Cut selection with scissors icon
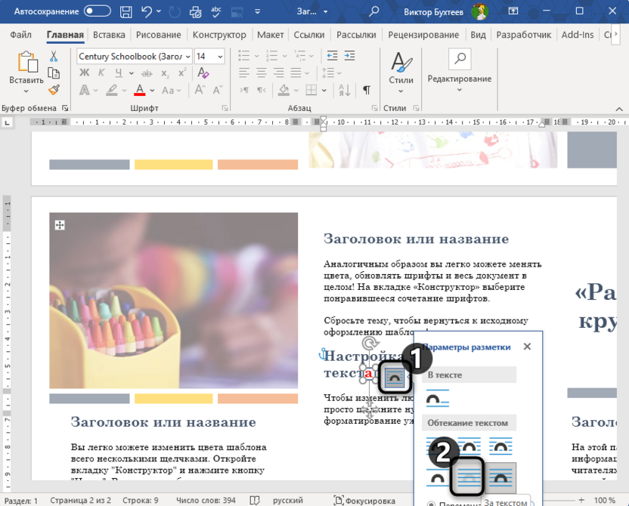Screen dimensions: 629x506 (x=54, y=57)
